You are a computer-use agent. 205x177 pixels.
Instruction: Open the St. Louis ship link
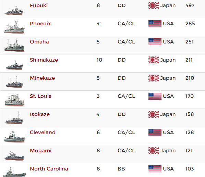coord(40,96)
